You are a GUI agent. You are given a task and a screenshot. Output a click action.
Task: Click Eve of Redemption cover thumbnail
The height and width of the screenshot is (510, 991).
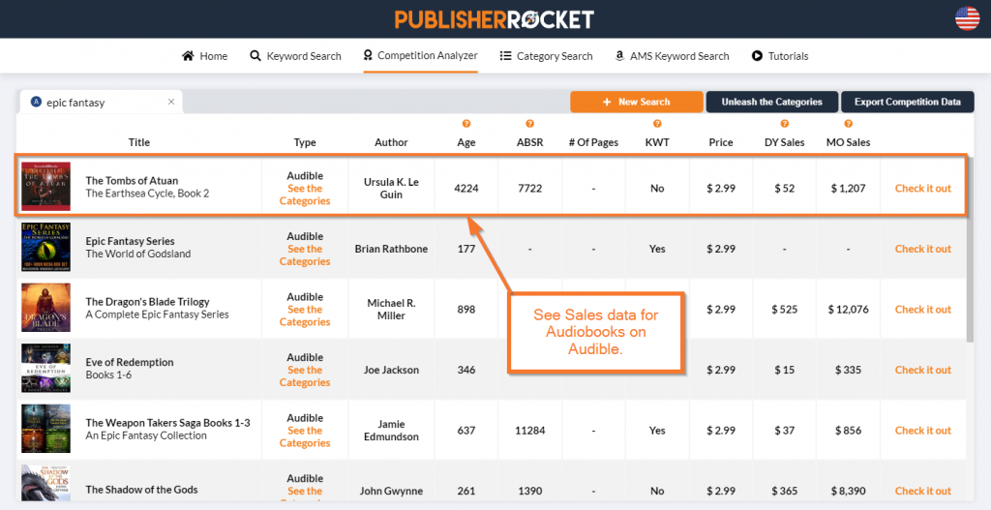point(45,369)
